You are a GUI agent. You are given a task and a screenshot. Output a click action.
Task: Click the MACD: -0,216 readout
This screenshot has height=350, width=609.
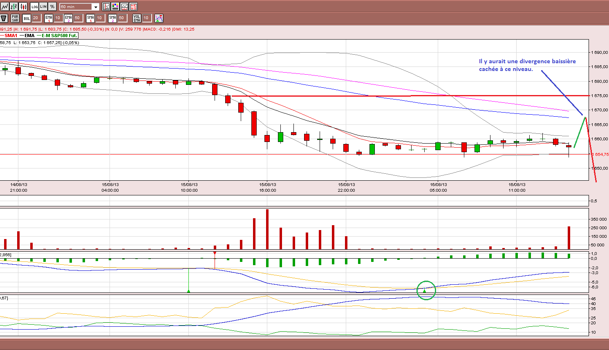pos(157,29)
